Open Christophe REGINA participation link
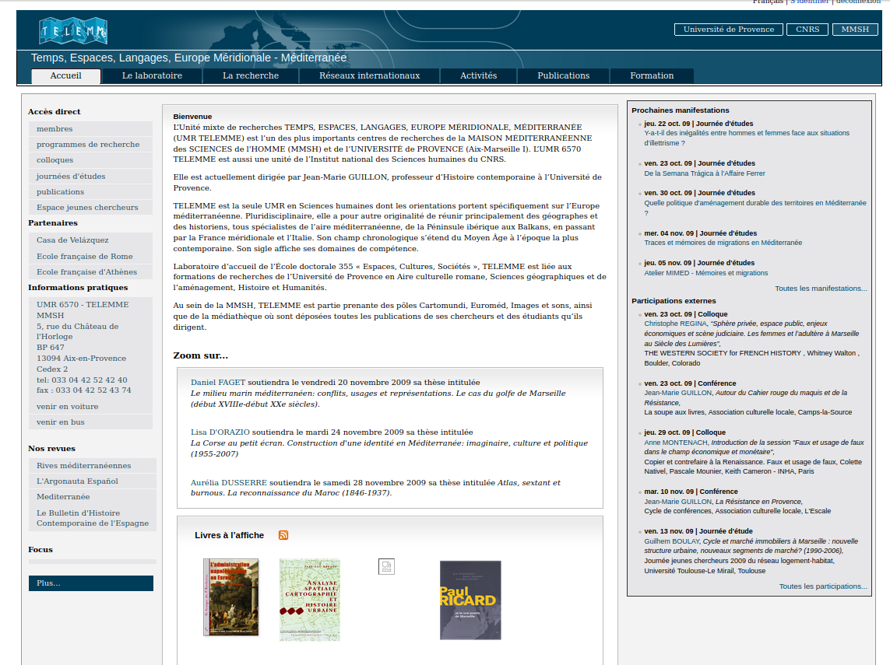The height and width of the screenshot is (665, 890). click(675, 324)
